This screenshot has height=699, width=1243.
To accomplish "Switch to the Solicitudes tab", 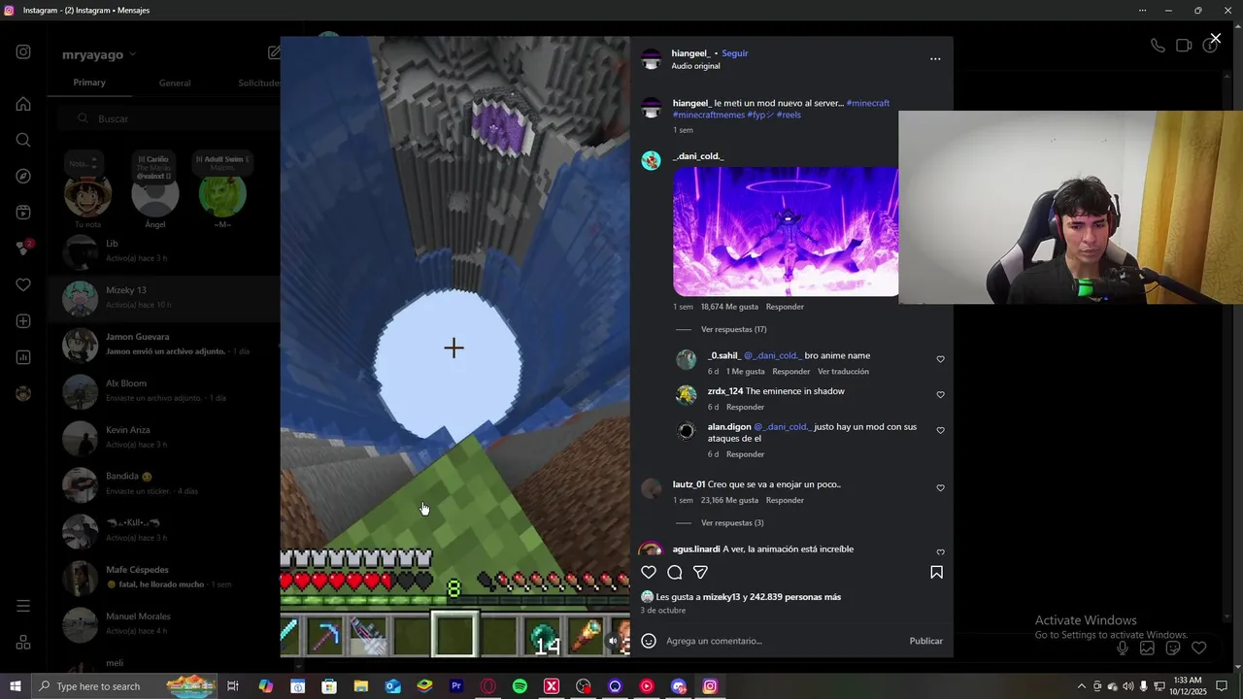I will point(258,83).
